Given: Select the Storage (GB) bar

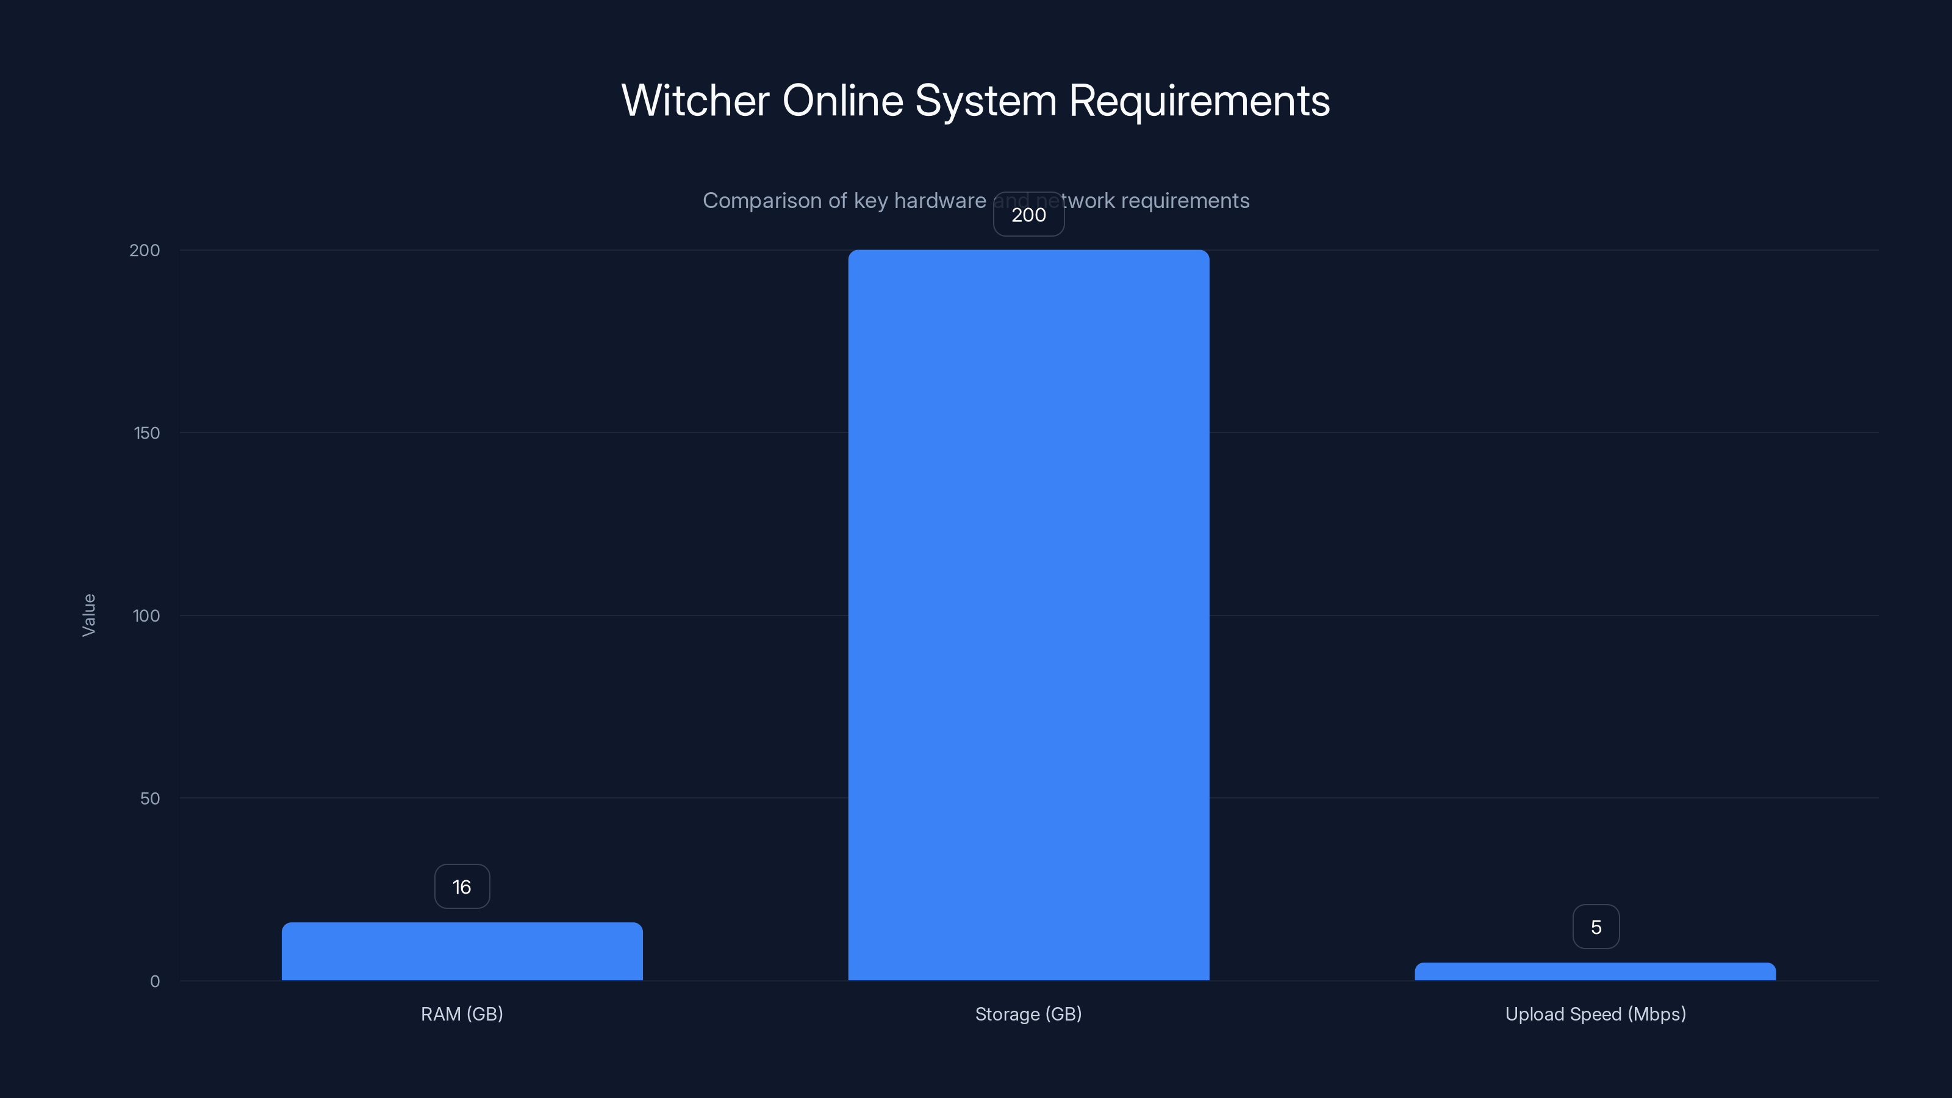Looking at the screenshot, I should pos(1028,614).
